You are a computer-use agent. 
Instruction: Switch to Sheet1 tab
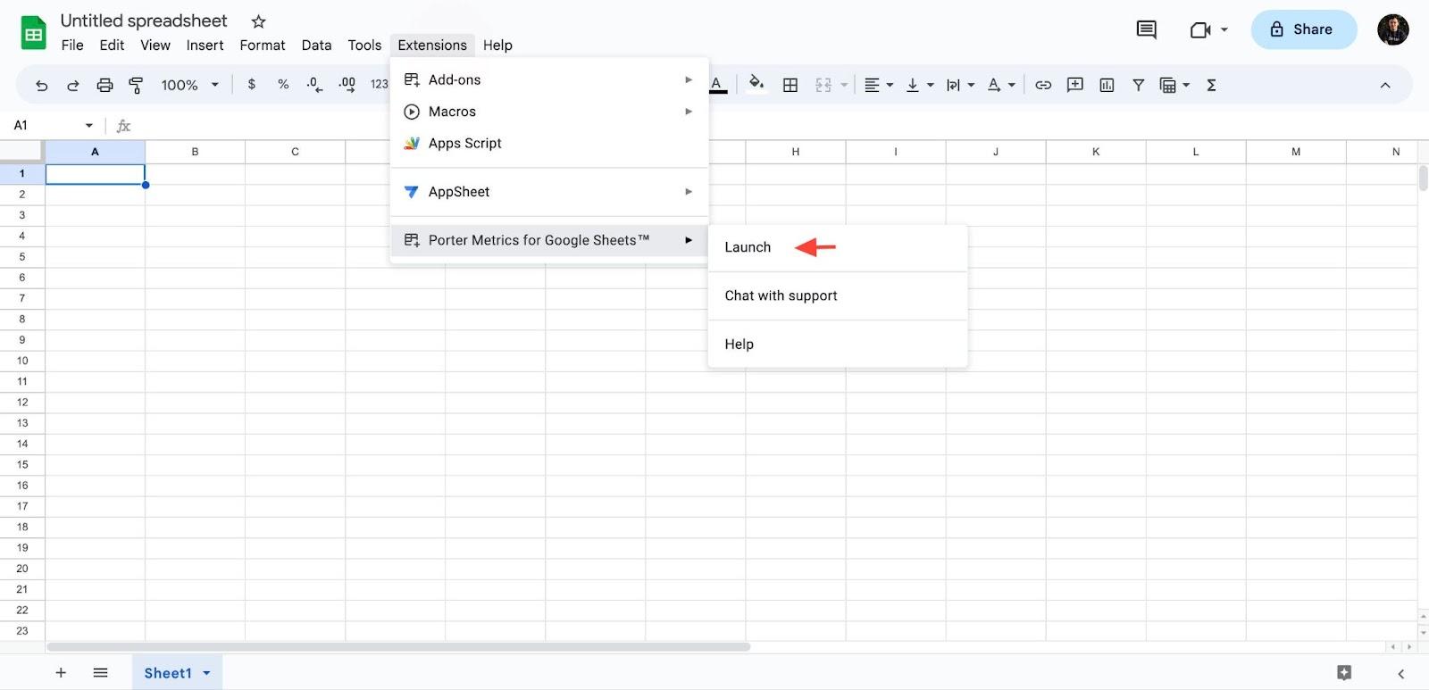pyautogui.click(x=168, y=673)
